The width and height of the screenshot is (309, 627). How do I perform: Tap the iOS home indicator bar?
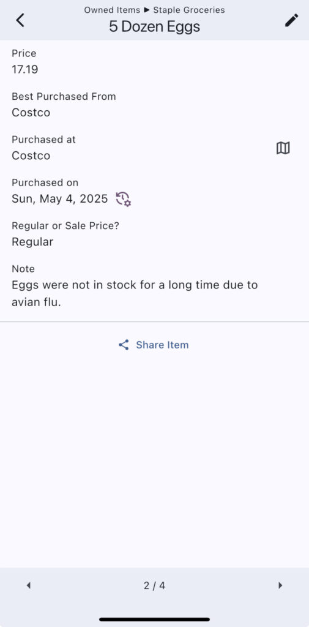pos(154,620)
